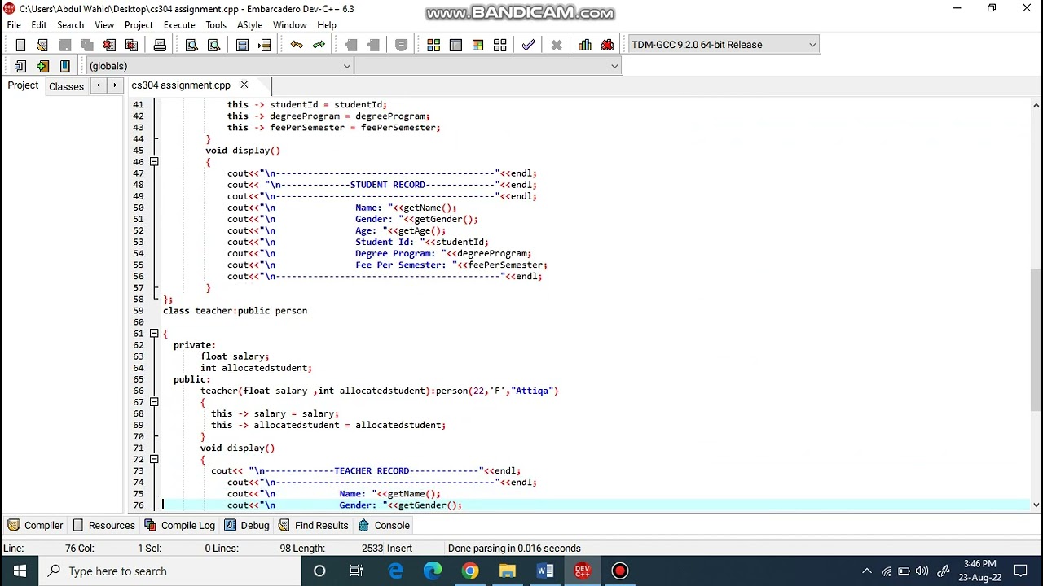Open the Window menu
The image size is (1043, 586).
click(289, 25)
